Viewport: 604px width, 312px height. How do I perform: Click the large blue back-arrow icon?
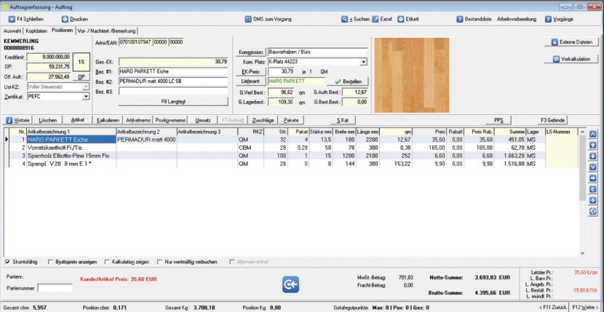(291, 284)
